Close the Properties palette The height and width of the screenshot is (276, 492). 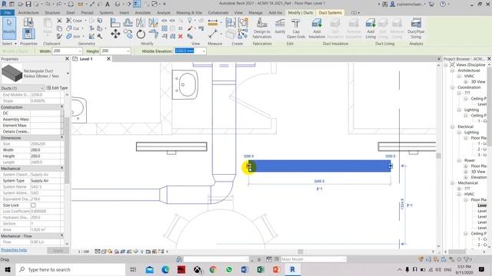(x=67, y=59)
